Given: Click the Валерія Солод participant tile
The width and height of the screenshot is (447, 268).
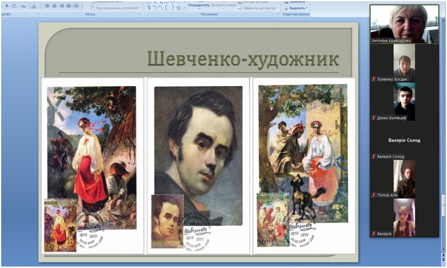Looking at the screenshot, I should coord(404,140).
